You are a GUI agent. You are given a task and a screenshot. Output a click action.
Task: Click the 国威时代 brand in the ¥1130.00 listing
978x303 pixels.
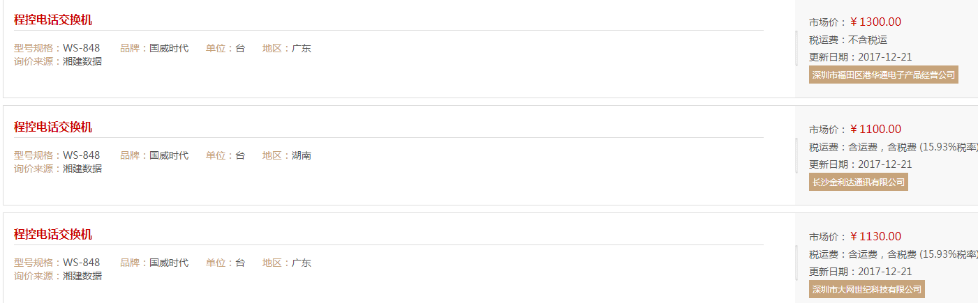(169, 263)
